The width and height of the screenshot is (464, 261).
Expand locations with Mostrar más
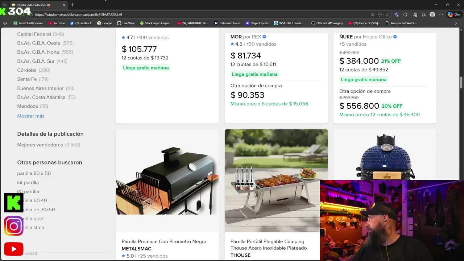pyautogui.click(x=31, y=116)
